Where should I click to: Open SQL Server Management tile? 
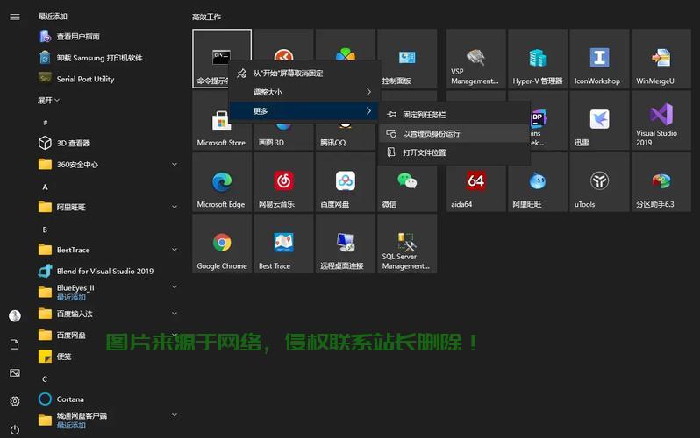tap(407, 244)
